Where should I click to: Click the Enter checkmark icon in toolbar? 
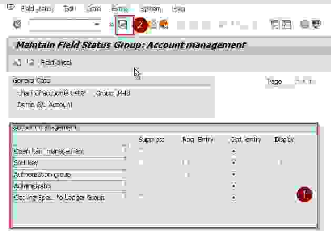click(x=17, y=24)
